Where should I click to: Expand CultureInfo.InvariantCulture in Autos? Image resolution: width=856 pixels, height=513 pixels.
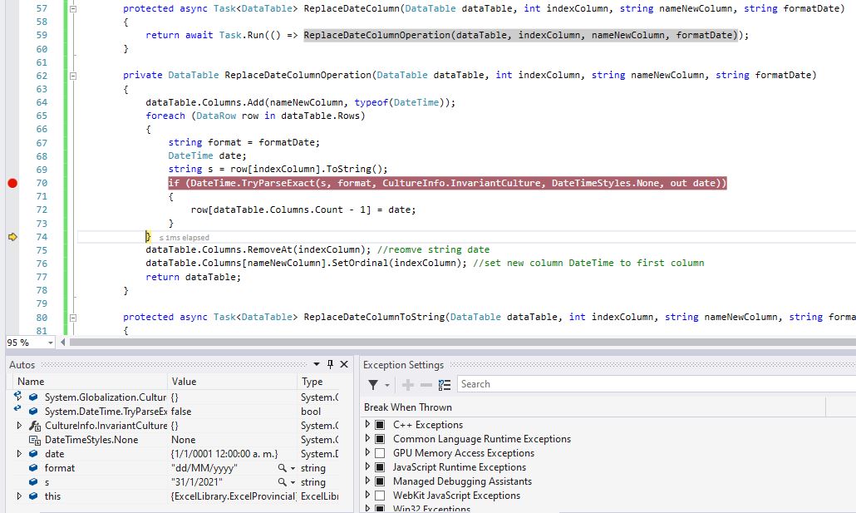[x=19, y=425]
